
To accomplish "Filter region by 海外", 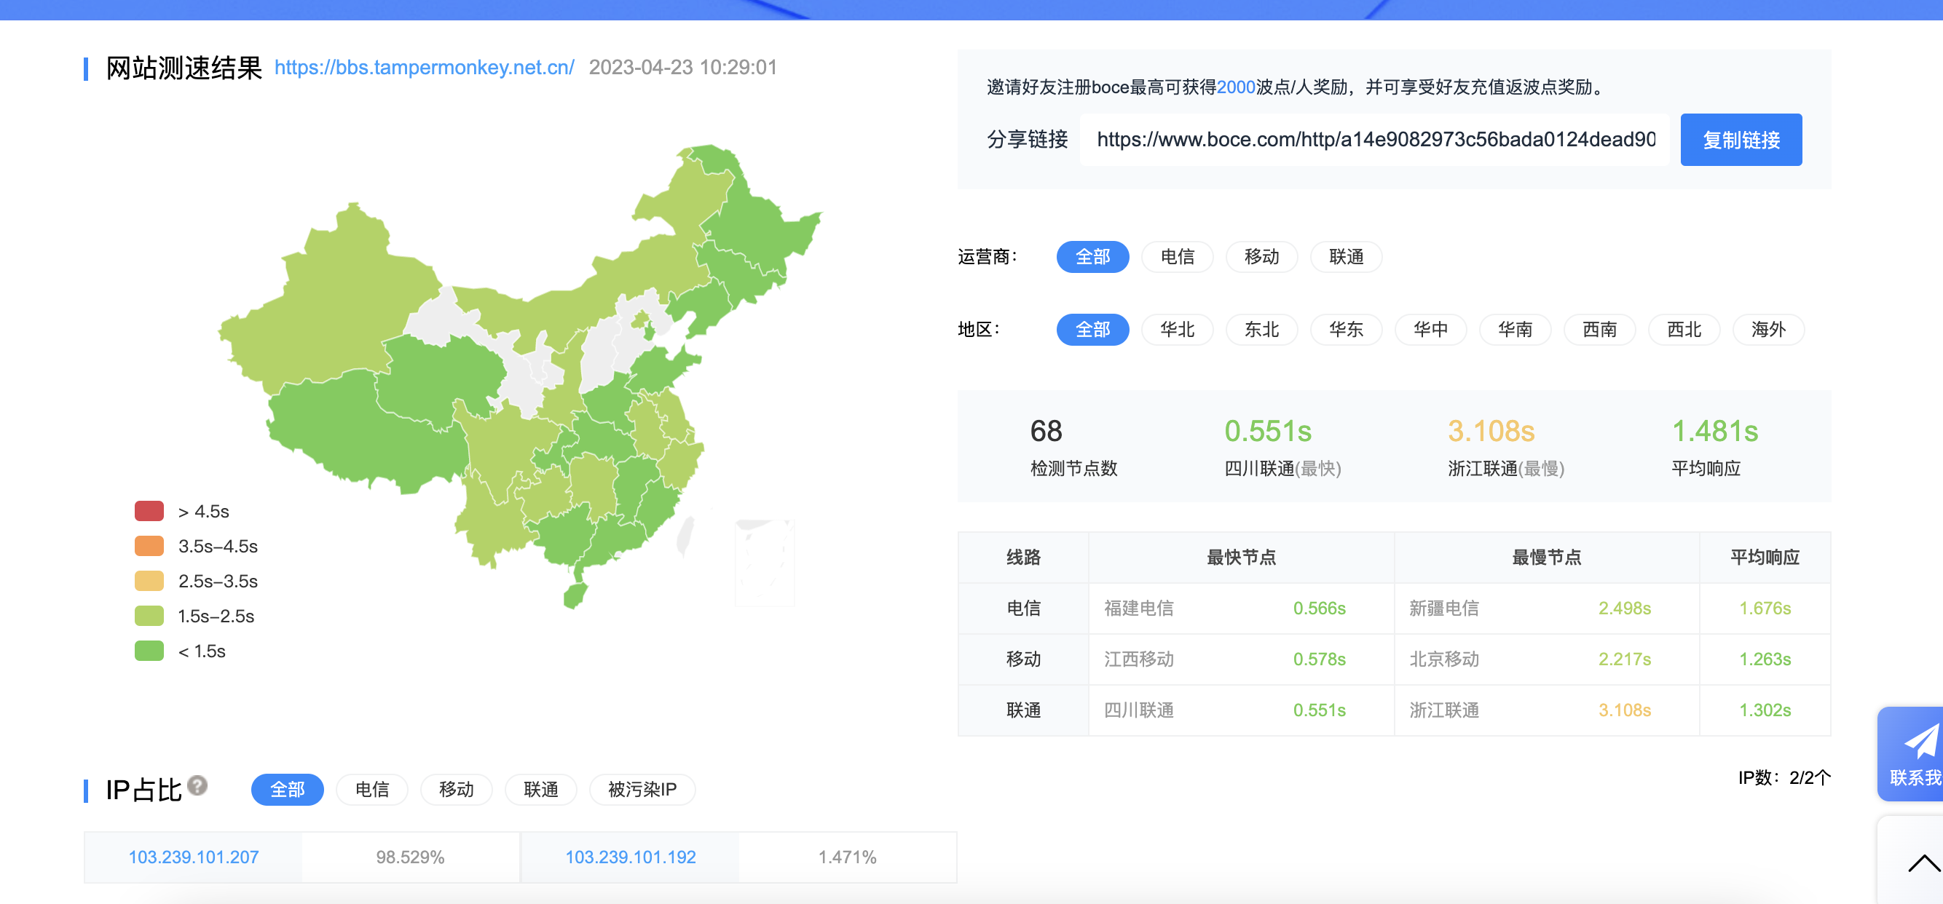I will (x=1768, y=330).
